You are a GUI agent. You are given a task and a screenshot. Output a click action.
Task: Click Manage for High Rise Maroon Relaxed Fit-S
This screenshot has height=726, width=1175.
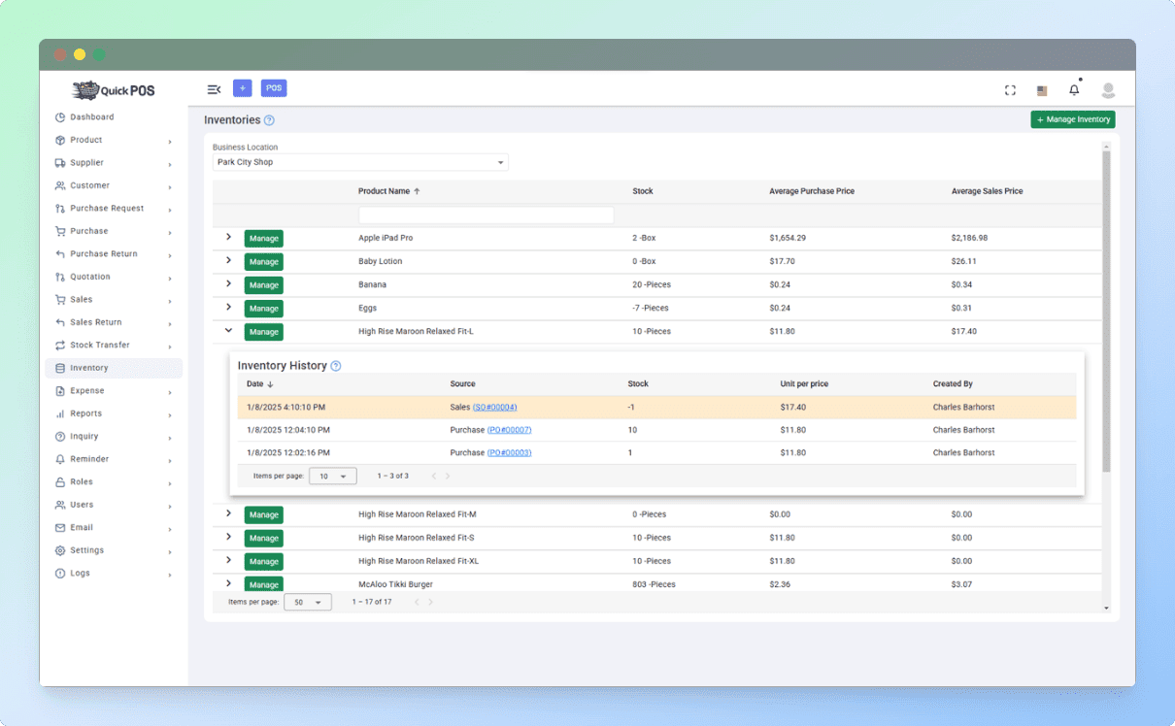263,539
